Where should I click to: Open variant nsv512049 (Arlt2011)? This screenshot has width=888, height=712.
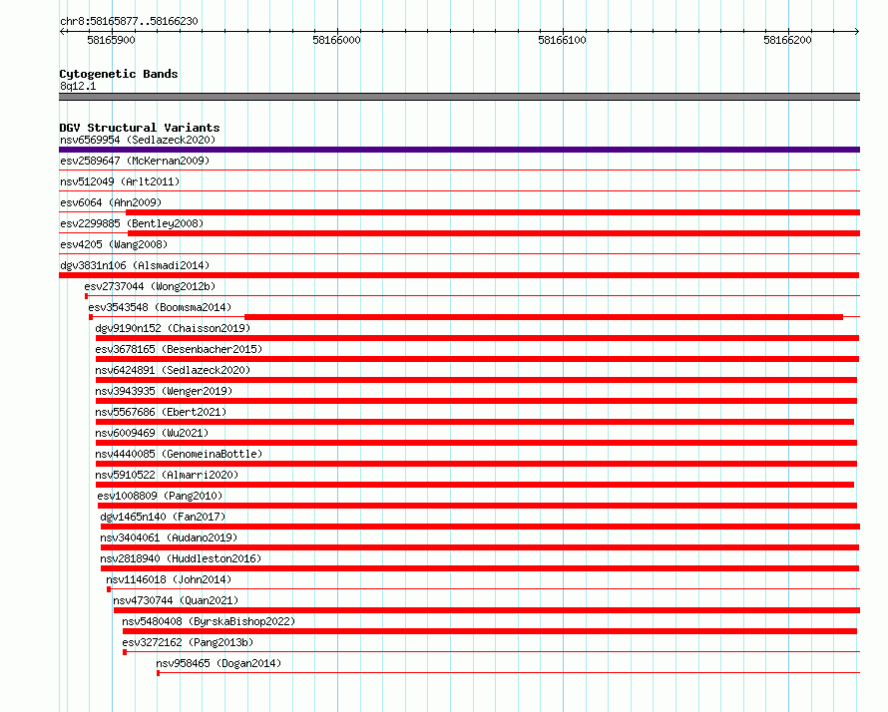120,181
